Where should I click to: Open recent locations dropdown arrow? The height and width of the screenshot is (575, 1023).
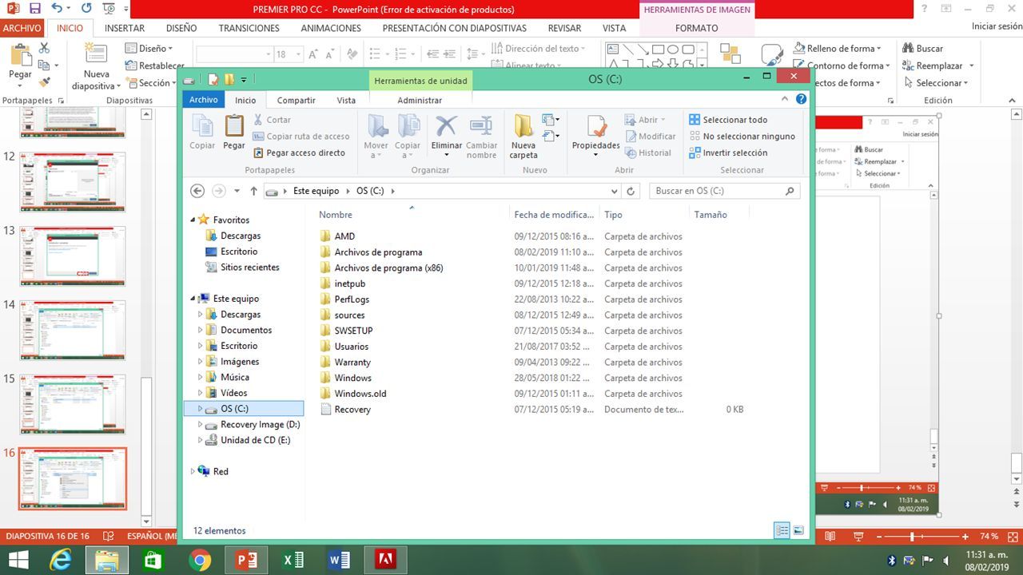[x=237, y=191]
